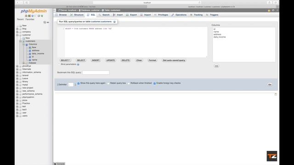Click the 'Bookmark this SQL query' field

tap(96, 72)
